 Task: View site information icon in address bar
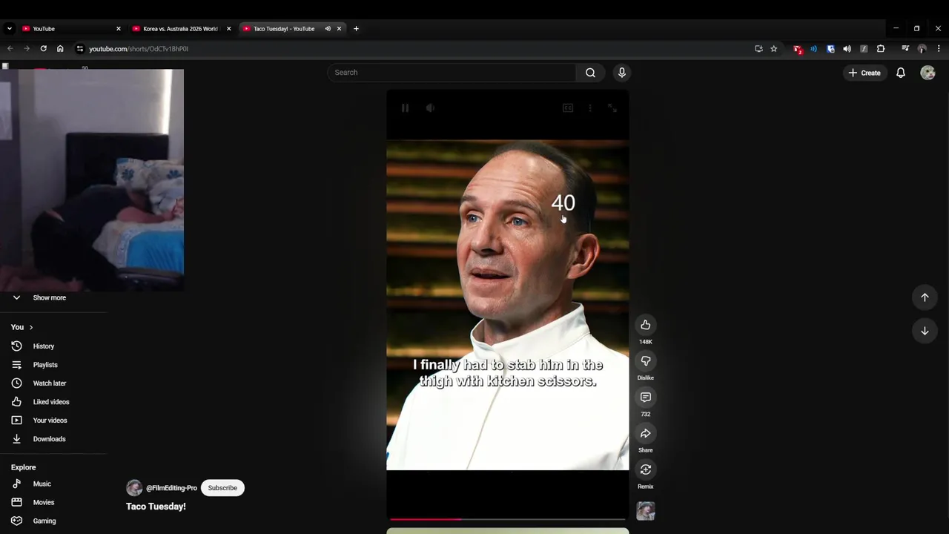click(80, 49)
